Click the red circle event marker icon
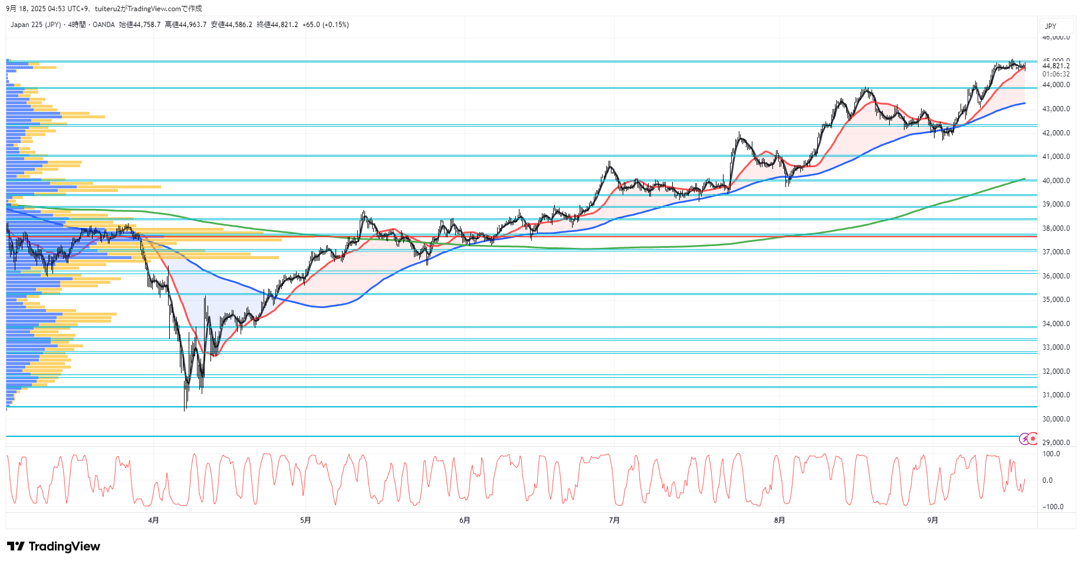This screenshot has width=1082, height=564. [1033, 439]
